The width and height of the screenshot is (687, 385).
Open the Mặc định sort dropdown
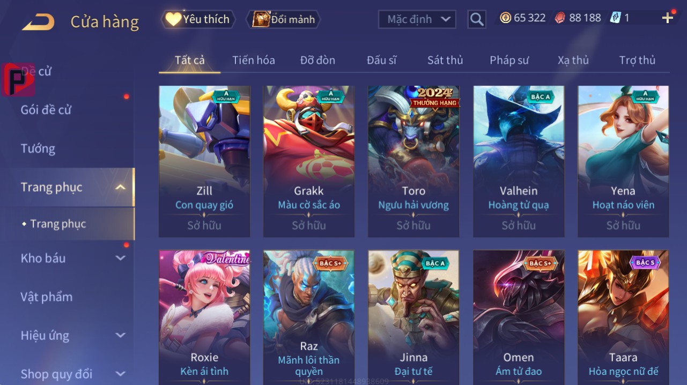[417, 20]
